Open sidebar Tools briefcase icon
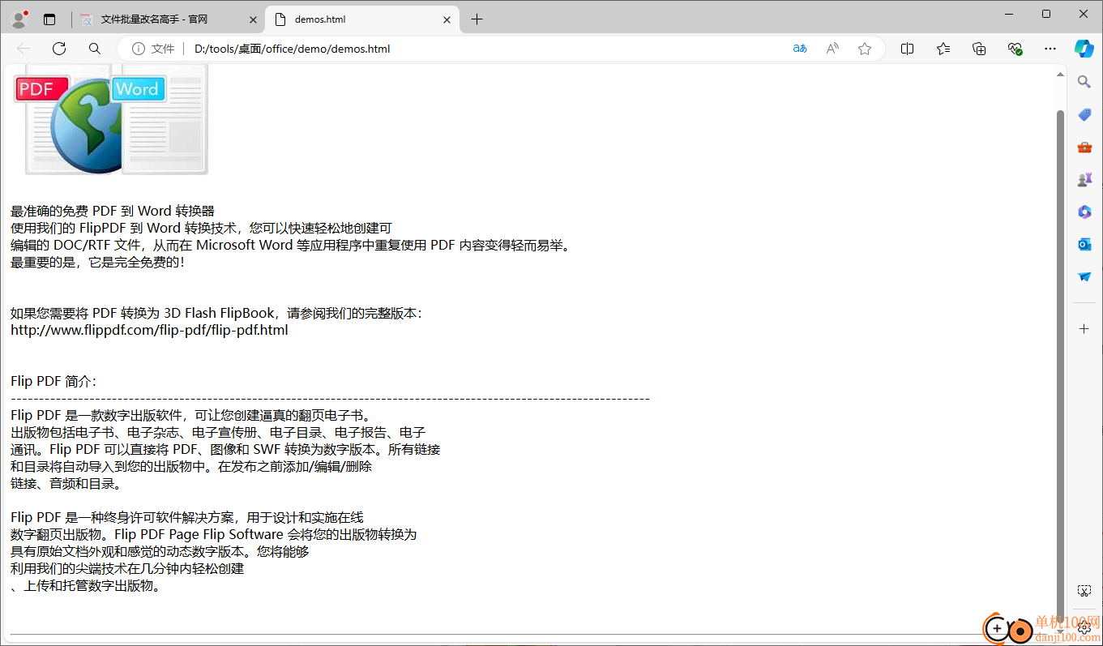 coord(1084,147)
